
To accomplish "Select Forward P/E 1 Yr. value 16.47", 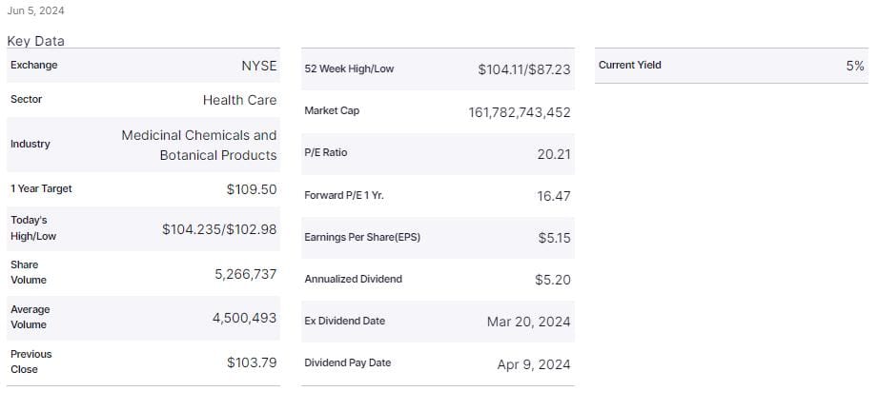I will click(x=554, y=195).
